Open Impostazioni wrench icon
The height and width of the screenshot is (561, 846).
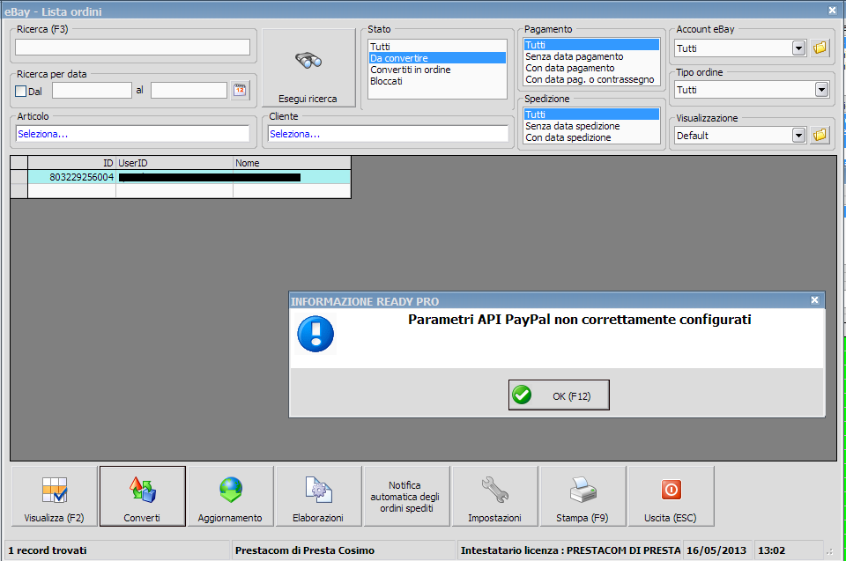[494, 490]
